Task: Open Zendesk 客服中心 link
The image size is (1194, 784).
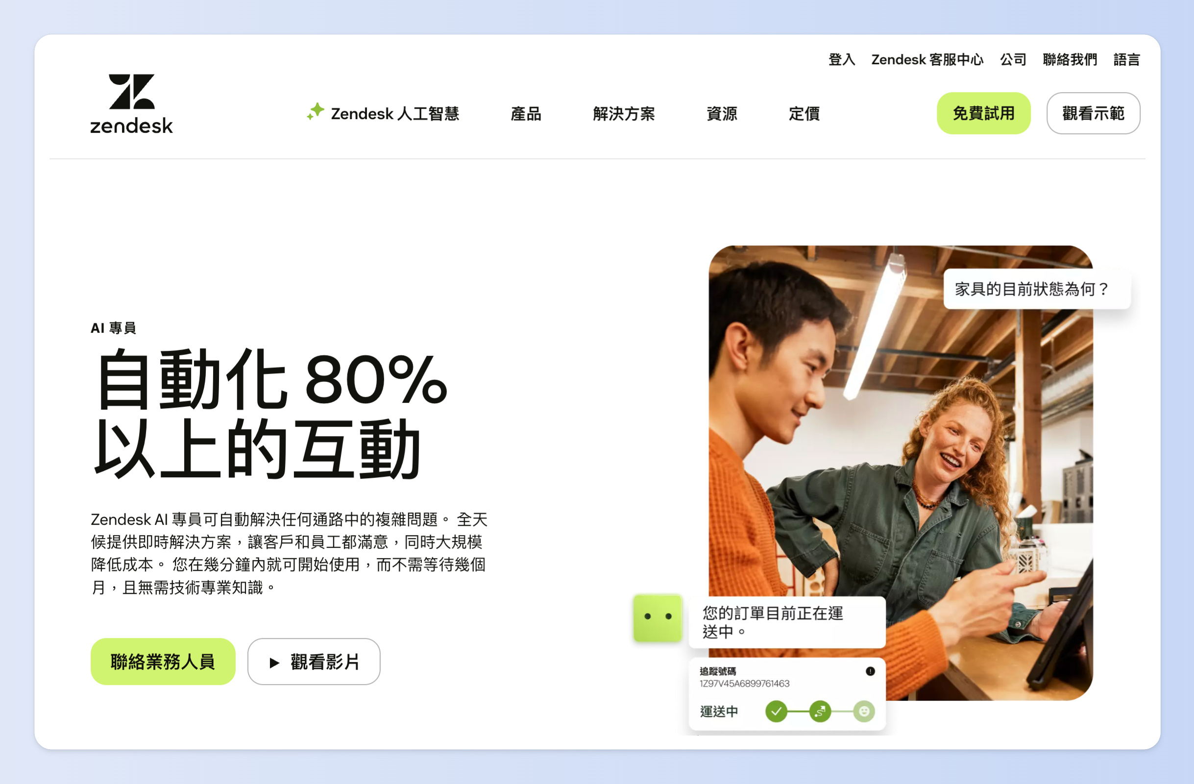Action: click(927, 60)
